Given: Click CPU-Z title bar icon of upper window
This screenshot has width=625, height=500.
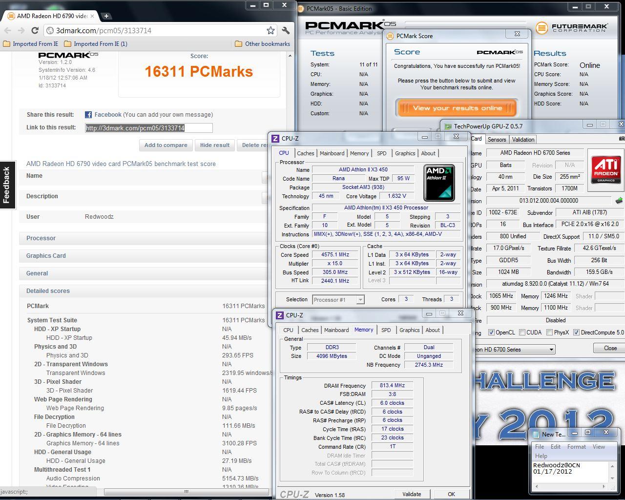Looking at the screenshot, I should (x=275, y=139).
